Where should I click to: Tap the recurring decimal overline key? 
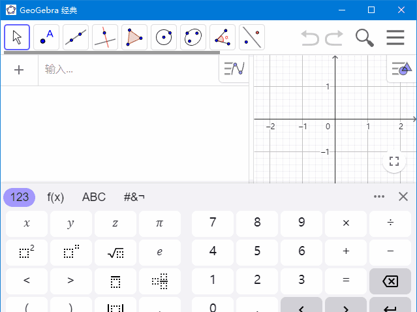tap(116, 281)
